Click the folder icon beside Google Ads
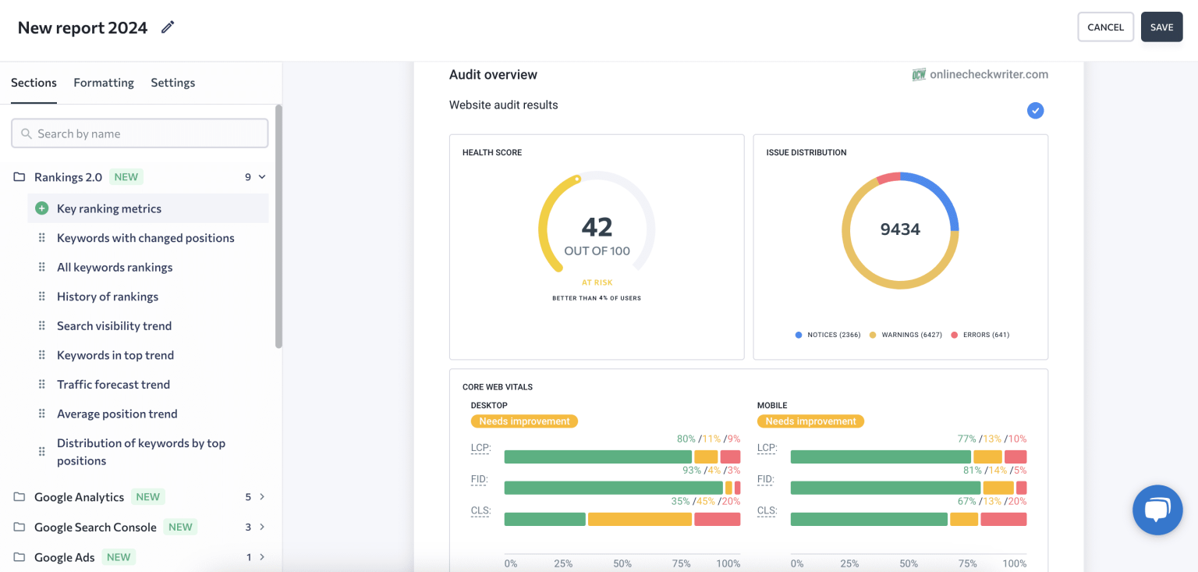Screen dimensions: 1198x572 pos(19,556)
